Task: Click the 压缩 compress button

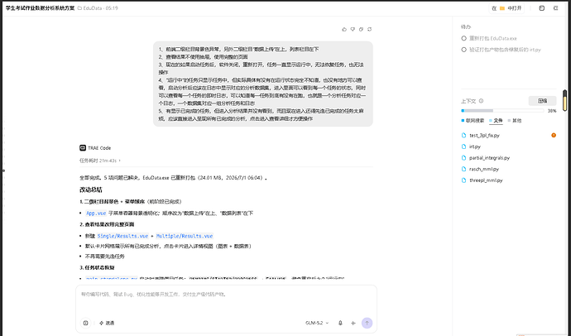Action: point(542,101)
